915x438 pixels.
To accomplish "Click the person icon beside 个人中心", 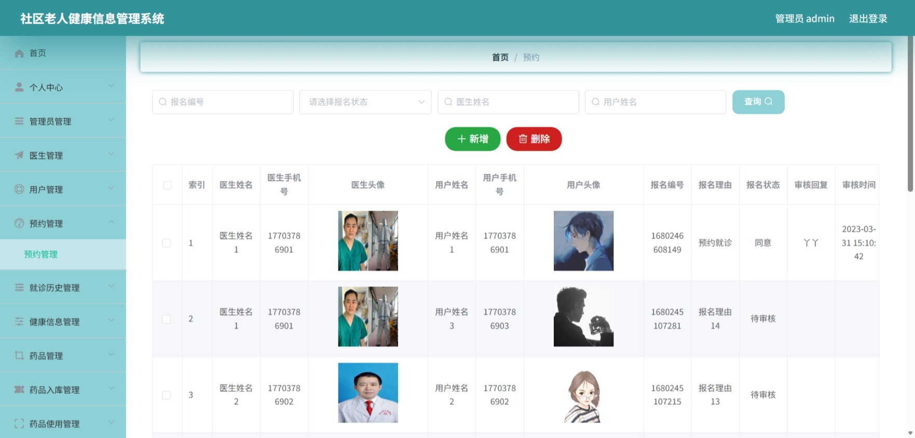I will 19,87.
